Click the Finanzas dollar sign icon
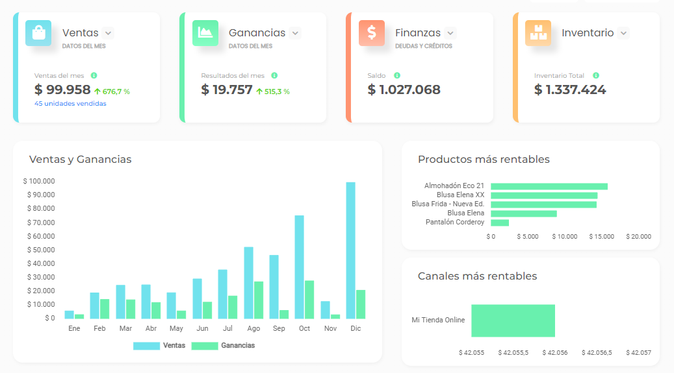Image resolution: width=674 pixels, height=373 pixels. click(371, 33)
